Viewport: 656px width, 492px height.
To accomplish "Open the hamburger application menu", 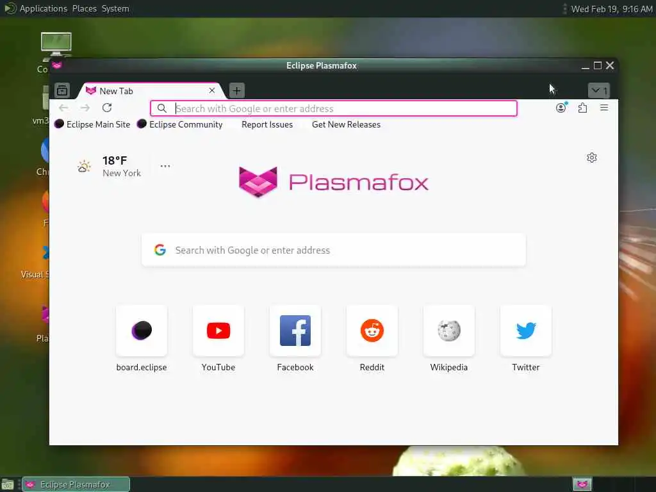I will [x=604, y=108].
